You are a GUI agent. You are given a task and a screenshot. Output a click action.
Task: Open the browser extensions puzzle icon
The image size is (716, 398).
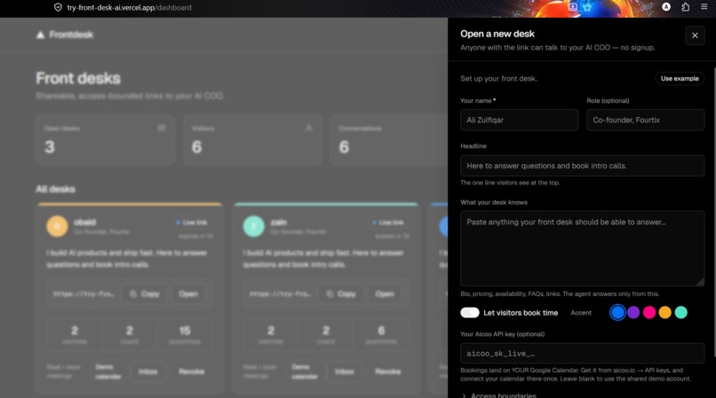click(x=686, y=7)
